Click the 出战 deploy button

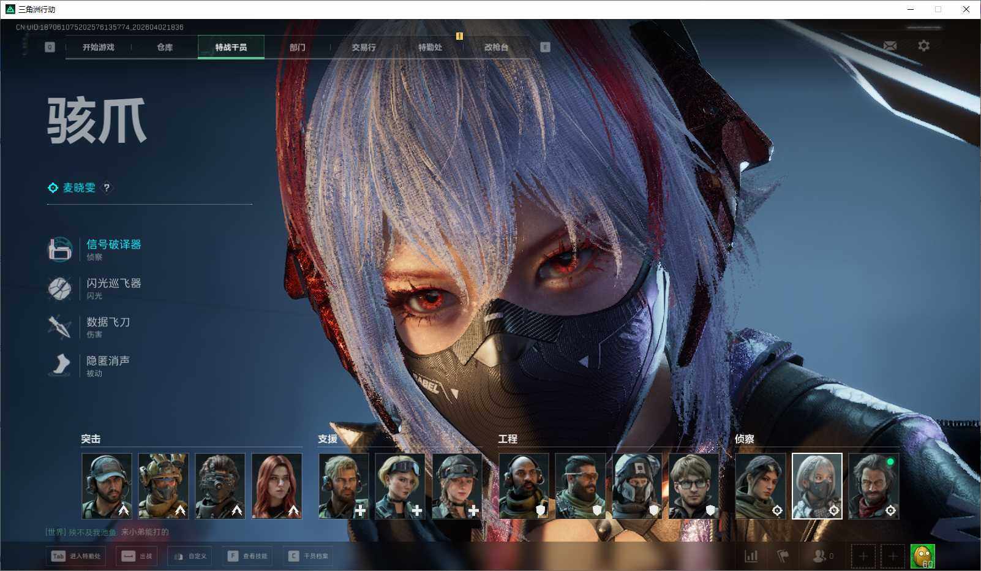[137, 556]
